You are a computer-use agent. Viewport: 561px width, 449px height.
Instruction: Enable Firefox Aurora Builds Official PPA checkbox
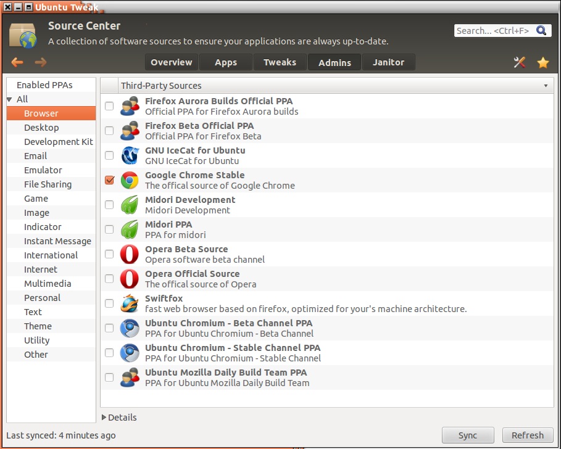(x=109, y=106)
